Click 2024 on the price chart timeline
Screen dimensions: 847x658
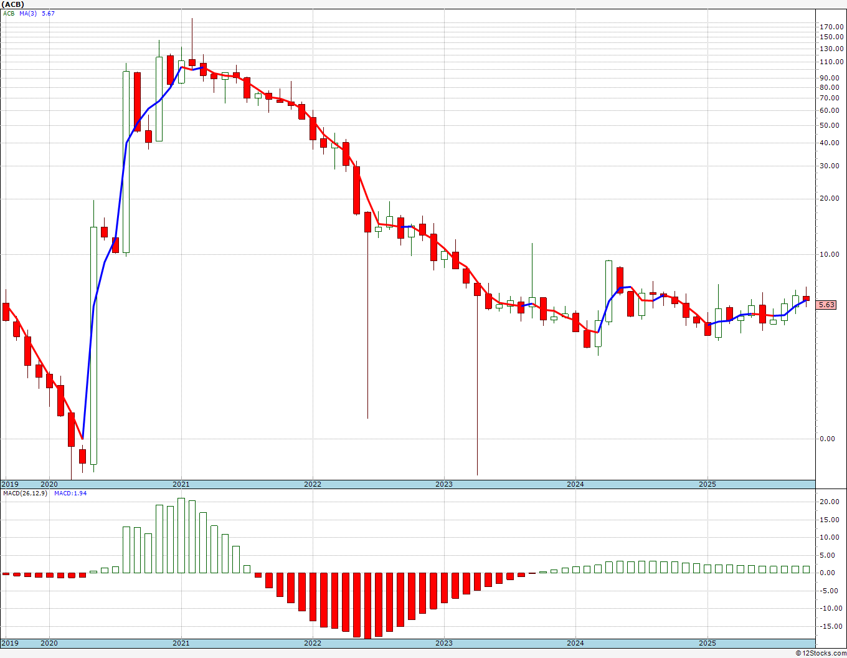point(575,484)
